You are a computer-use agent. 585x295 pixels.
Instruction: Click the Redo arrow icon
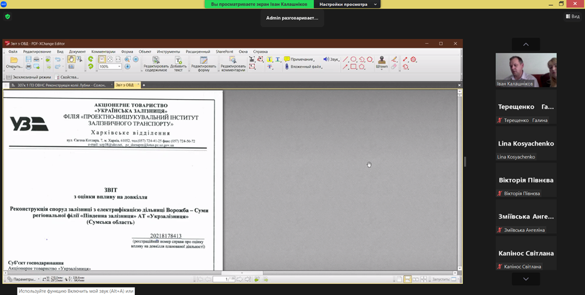pyautogui.click(x=58, y=66)
